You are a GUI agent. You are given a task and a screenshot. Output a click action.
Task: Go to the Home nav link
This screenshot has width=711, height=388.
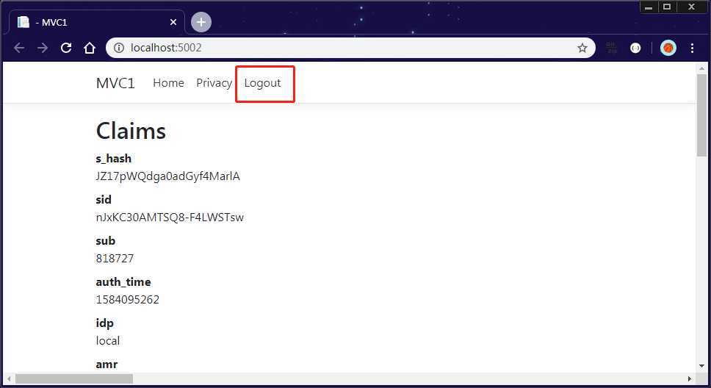(168, 83)
